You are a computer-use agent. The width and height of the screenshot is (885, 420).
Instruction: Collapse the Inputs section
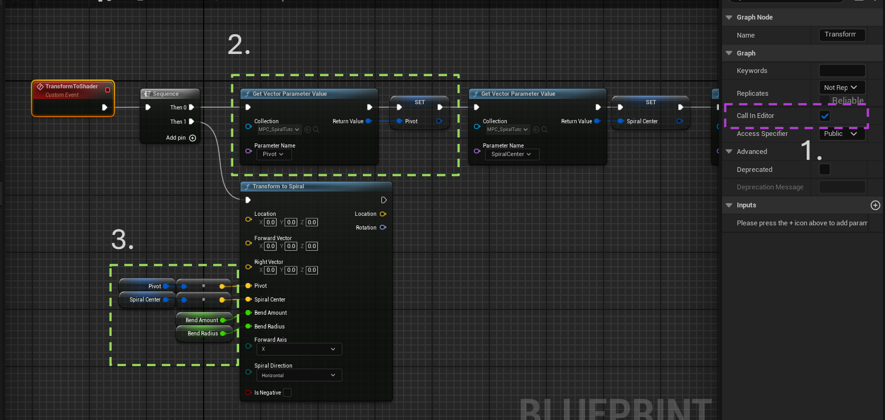pos(729,205)
